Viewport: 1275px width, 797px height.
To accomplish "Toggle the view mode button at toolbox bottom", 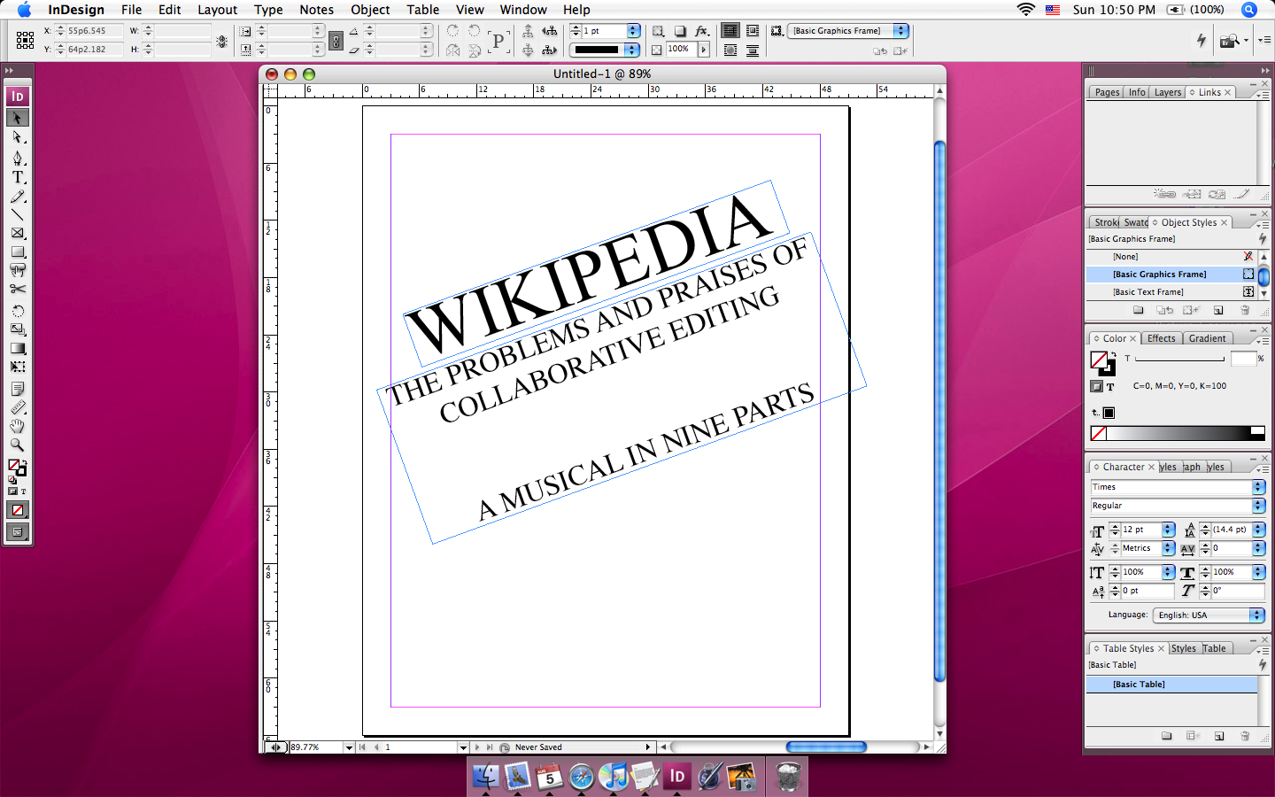I will coord(18,532).
